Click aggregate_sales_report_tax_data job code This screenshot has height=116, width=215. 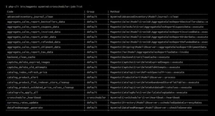tap(30, 52)
